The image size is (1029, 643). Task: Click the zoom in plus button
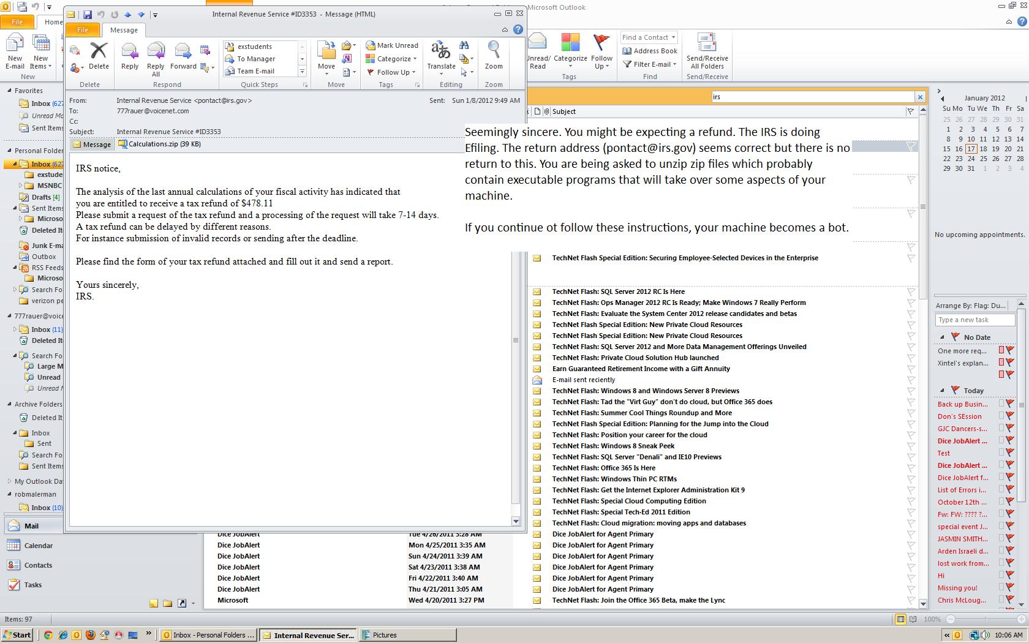point(1022,619)
